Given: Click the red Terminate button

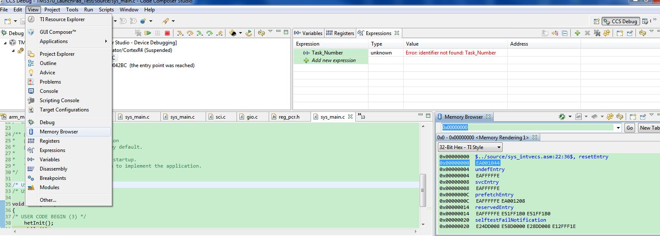Looking at the screenshot, I should point(168,33).
